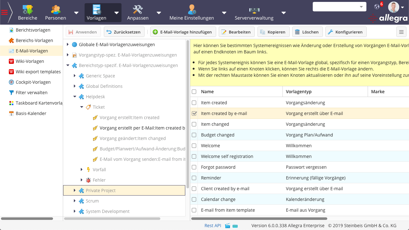Click the red hamburger menu icon
This screenshot has width=409, height=230.
coord(4,13)
